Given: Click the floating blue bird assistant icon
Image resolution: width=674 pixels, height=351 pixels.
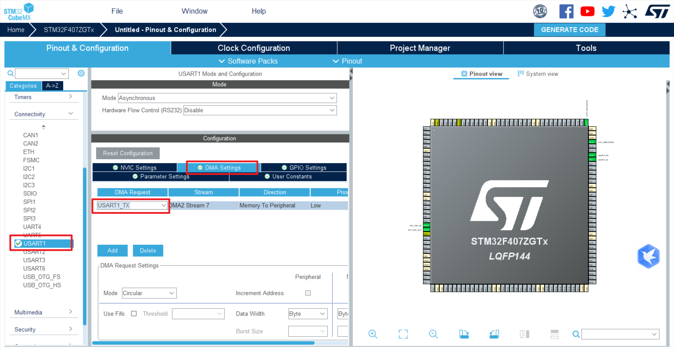Looking at the screenshot, I should click(648, 256).
